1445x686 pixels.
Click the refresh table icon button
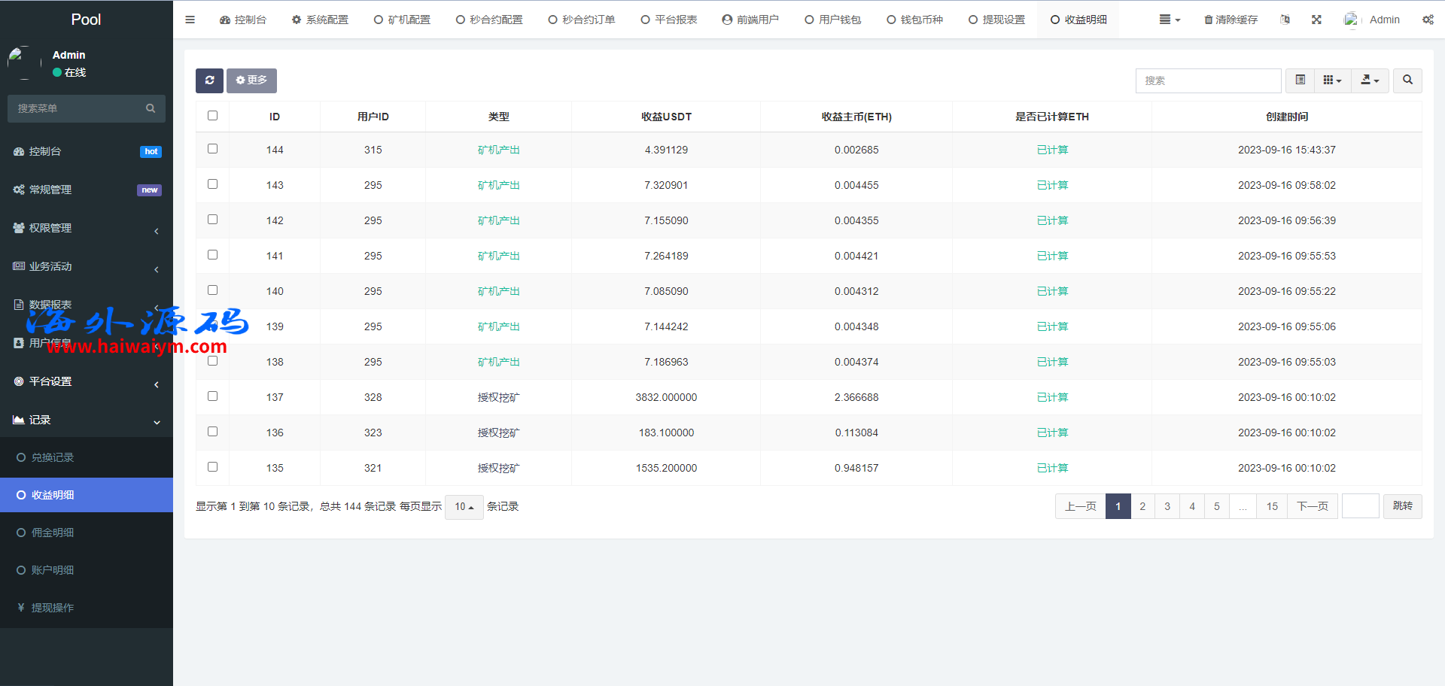click(209, 80)
